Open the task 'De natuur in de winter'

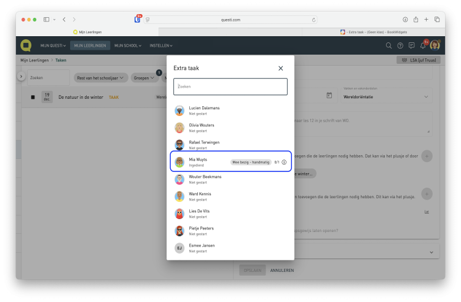(81, 97)
